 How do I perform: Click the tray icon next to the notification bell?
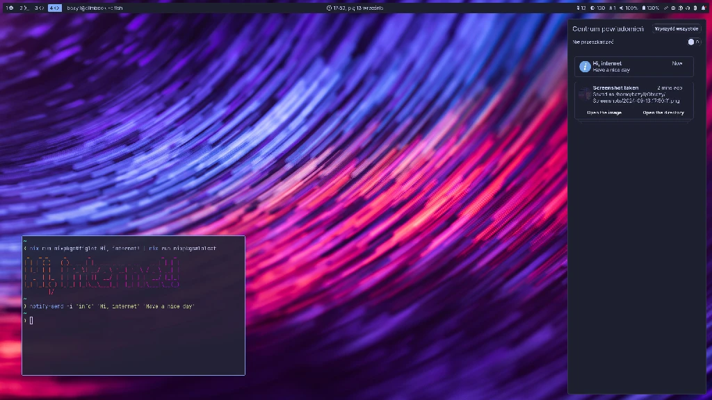click(x=695, y=8)
